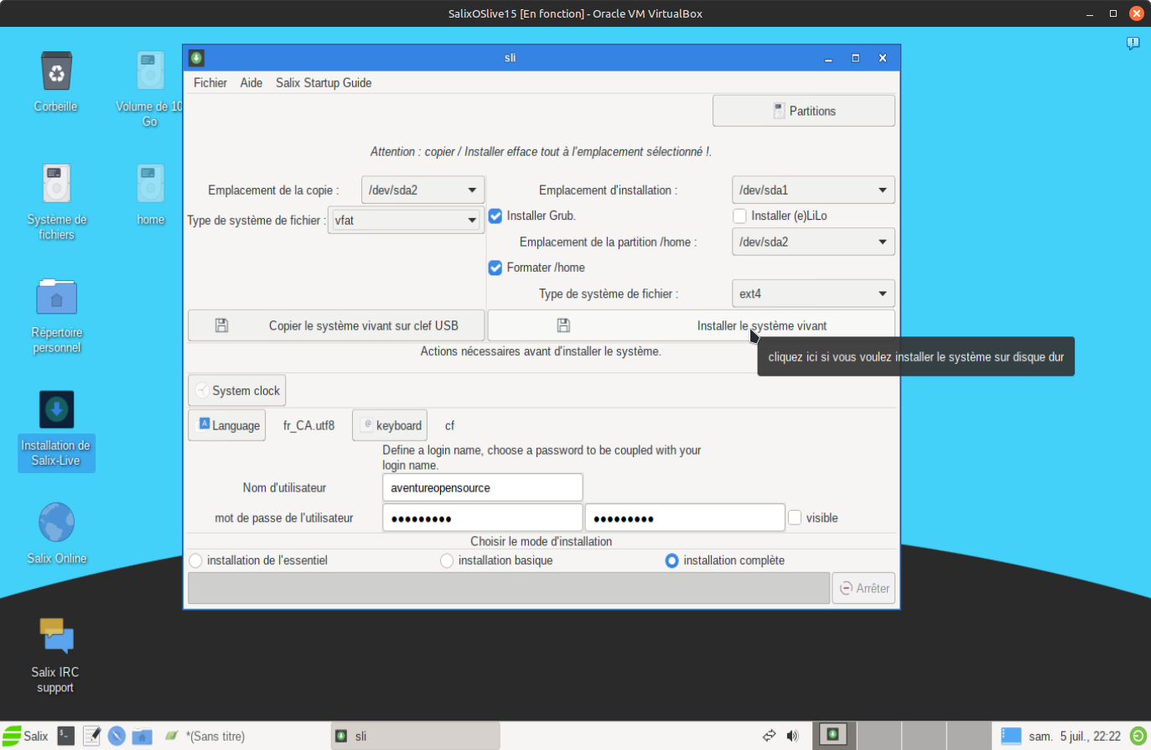Image resolution: width=1151 pixels, height=750 pixels.
Task: Open the Installation de Salix-Live desktop icon
Action: click(56, 410)
